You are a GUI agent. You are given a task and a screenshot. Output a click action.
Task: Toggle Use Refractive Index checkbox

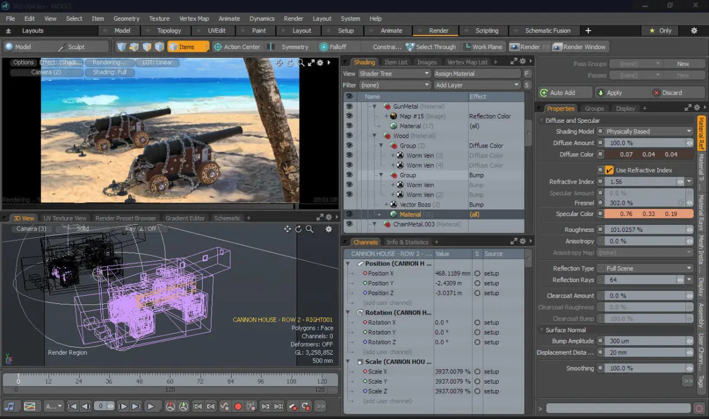tap(609, 170)
